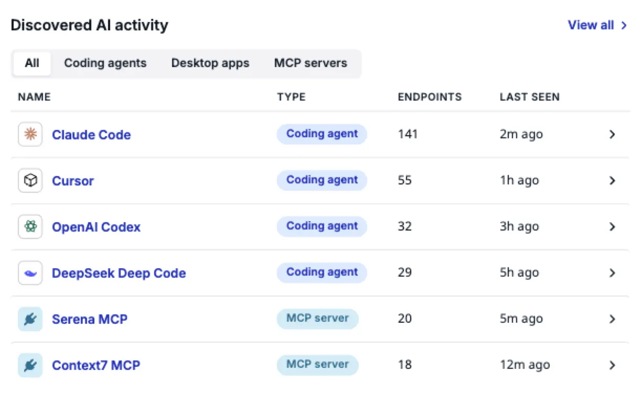The image size is (642, 394).
Task: Click the Serena MCP plug icon
Action: pos(30,319)
